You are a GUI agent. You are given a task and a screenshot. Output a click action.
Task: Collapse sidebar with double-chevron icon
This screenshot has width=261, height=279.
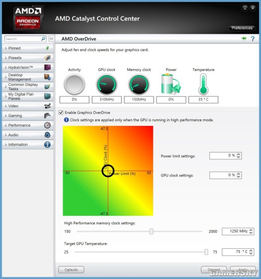(51, 39)
